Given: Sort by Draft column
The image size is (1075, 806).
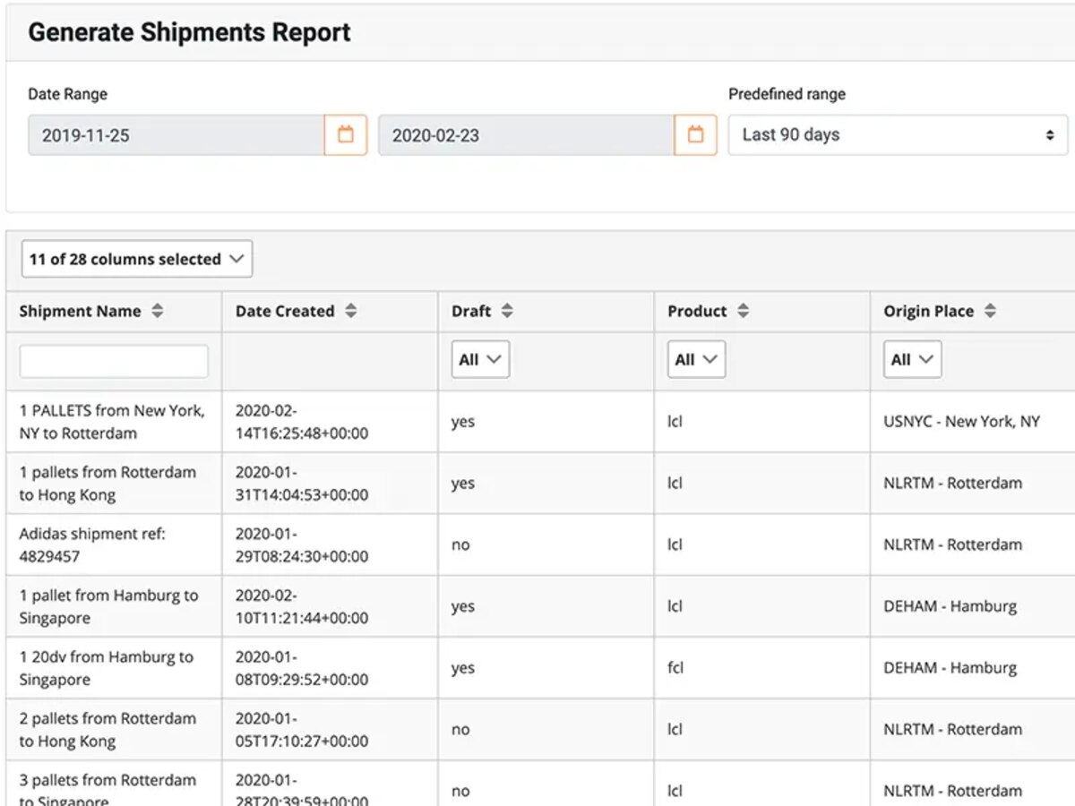Looking at the screenshot, I should (507, 312).
